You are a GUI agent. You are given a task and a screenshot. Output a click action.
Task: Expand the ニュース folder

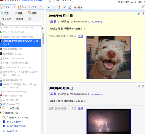[1, 108]
